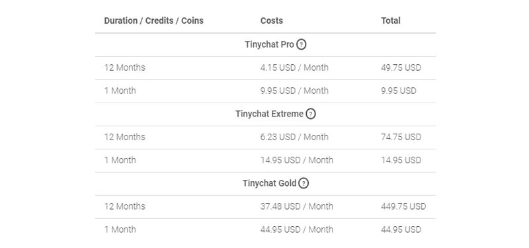This screenshot has width=529, height=248.
Task: Click the 4.15 USD / Month cost
Action: coord(294,68)
